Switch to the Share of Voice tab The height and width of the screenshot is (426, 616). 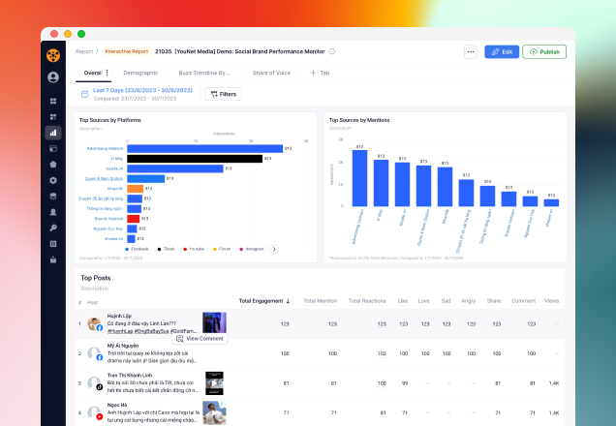click(269, 73)
